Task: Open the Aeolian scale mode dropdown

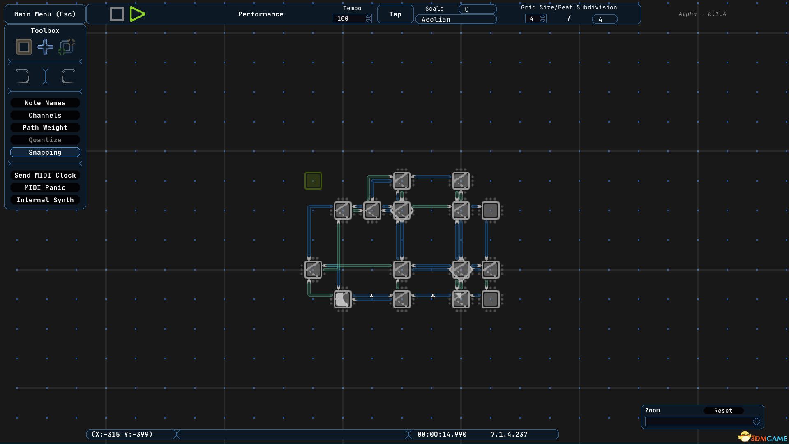Action: 456,19
